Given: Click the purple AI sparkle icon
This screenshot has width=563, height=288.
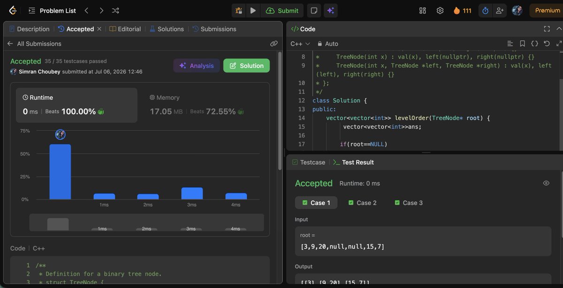Looking at the screenshot, I should pos(330,10).
